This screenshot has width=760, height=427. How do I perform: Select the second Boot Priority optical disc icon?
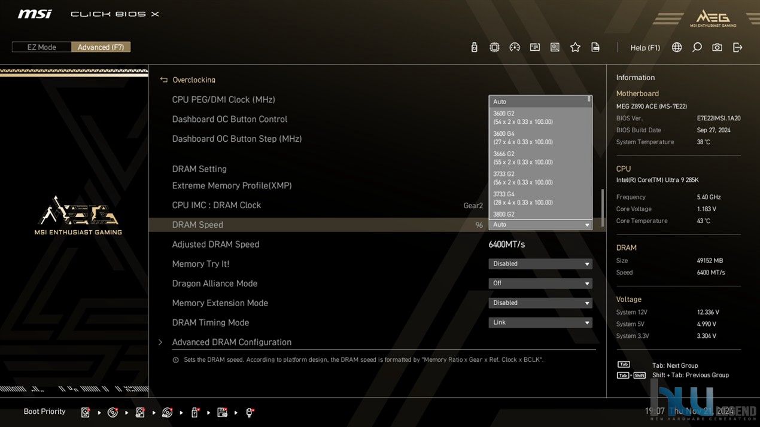(x=113, y=412)
